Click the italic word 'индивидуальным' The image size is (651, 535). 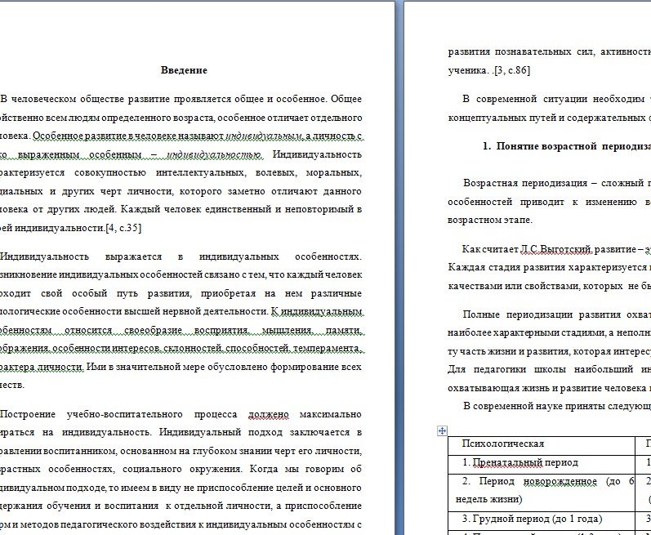click(x=264, y=136)
